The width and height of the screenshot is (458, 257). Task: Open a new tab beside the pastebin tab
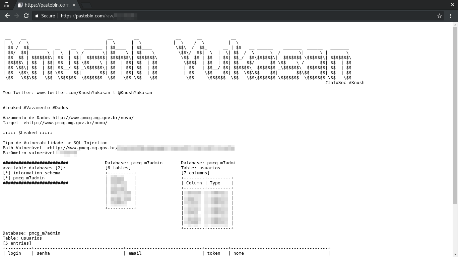click(x=86, y=5)
